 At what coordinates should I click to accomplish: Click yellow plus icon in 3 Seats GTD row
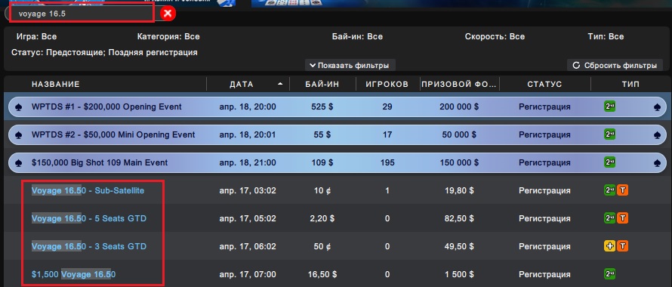coord(609,246)
